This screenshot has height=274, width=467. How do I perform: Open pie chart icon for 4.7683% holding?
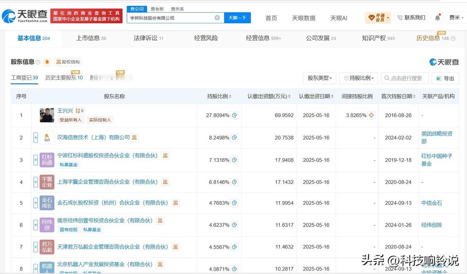(235, 203)
